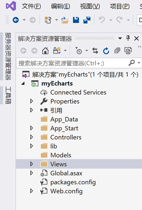
Task: Open the 工具箱 side tab
Action: tap(8, 95)
